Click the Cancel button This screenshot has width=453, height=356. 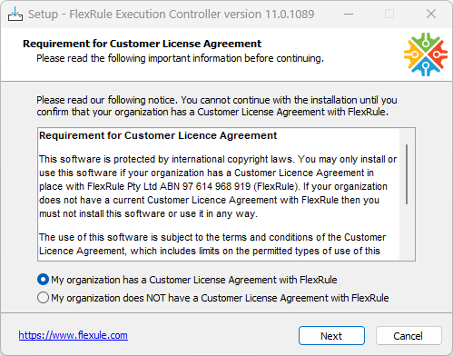coord(409,336)
